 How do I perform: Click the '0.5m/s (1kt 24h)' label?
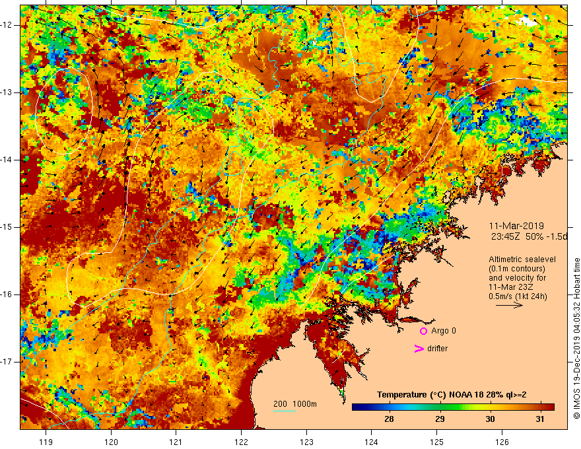[518, 296]
